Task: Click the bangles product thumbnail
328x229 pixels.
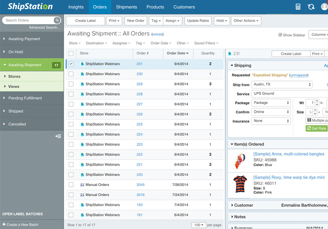Action: point(240,161)
